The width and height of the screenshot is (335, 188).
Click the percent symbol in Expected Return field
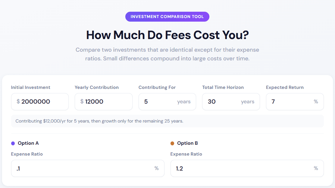point(316,102)
